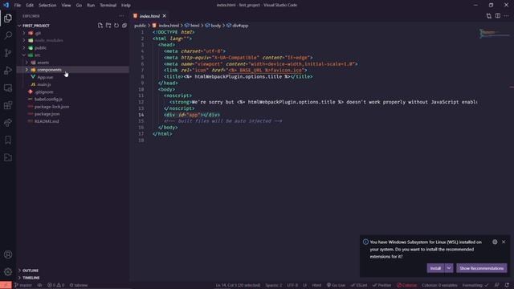Open the Manage gear menu
The image size is (514, 289).
8,271
